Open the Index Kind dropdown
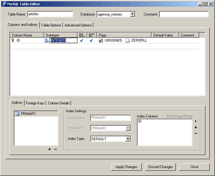Screen dimensions: 215x176 point(128,128)
